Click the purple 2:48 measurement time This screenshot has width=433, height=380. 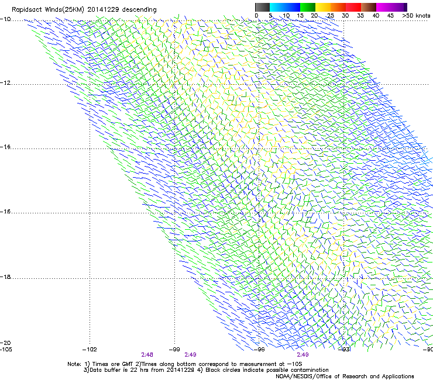[x=147, y=355]
